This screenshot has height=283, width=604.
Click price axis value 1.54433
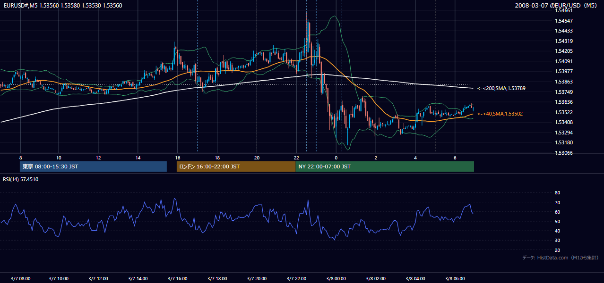click(x=564, y=31)
